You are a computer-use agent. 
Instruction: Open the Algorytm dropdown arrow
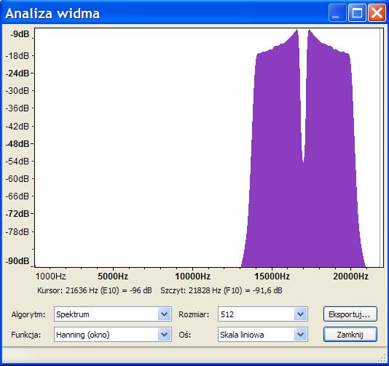tap(164, 314)
